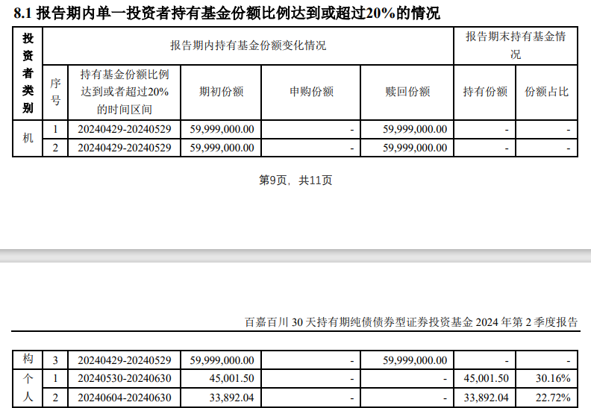Select the 投资者类别 column header

pyautogui.click(x=28, y=73)
